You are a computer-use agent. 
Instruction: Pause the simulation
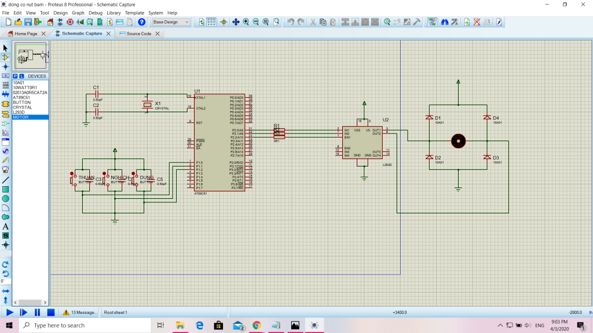click(37, 312)
